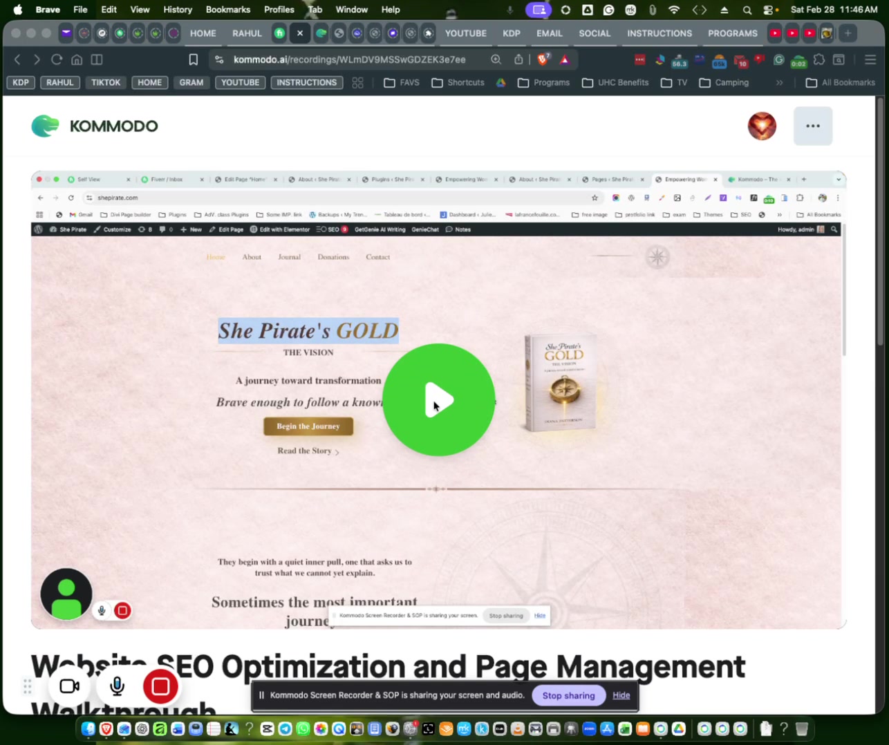This screenshot has width=889, height=745.
Task: Stop the screen recording with red button
Action: (160, 686)
